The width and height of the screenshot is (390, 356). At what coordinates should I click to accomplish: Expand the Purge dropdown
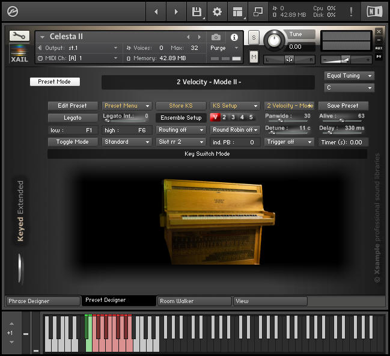pos(236,48)
